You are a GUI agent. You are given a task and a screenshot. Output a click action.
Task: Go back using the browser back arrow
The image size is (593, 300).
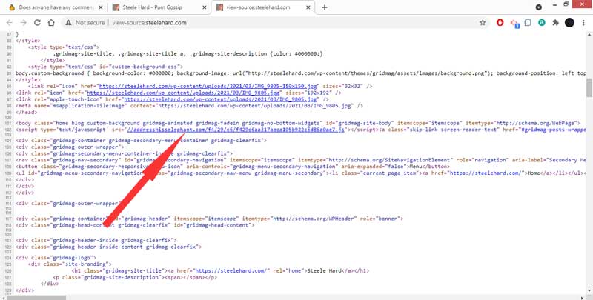[10, 23]
